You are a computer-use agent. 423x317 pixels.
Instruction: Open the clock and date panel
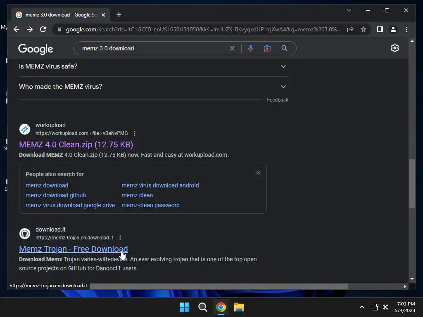406,307
